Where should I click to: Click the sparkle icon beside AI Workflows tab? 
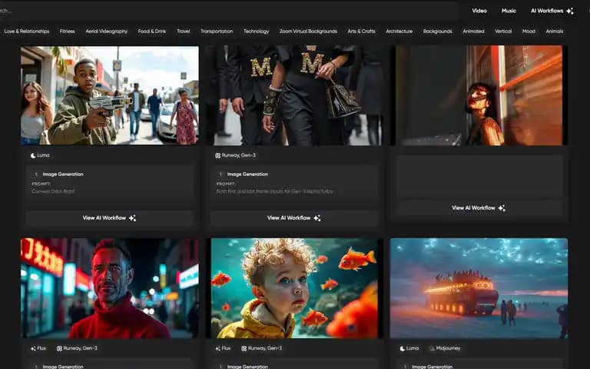[x=570, y=11]
